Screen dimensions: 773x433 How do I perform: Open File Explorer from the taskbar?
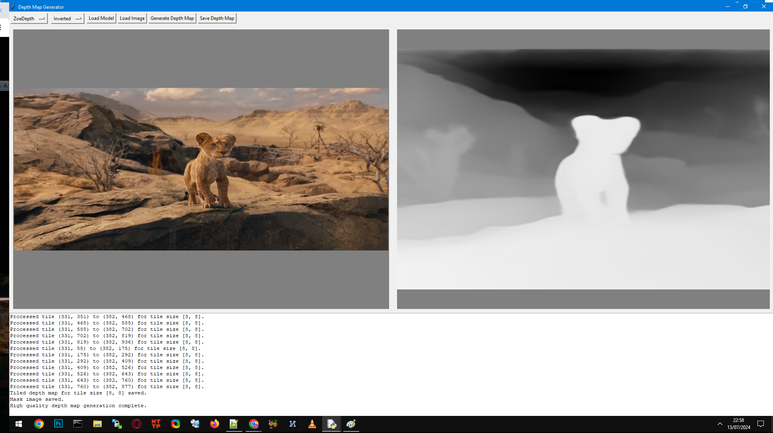pyautogui.click(x=97, y=424)
